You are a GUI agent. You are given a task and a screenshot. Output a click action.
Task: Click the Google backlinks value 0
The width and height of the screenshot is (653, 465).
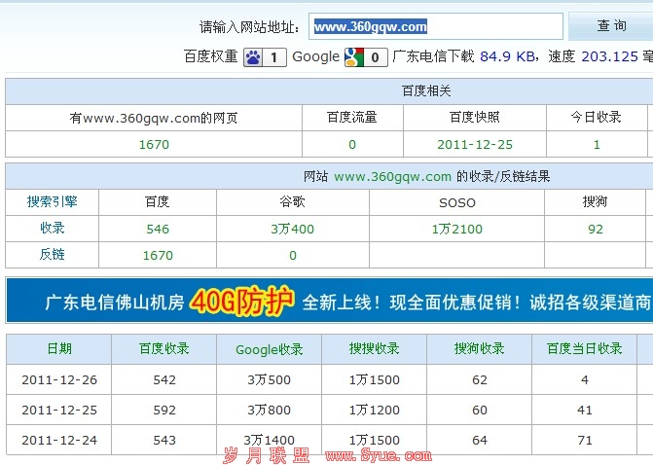pyautogui.click(x=292, y=255)
